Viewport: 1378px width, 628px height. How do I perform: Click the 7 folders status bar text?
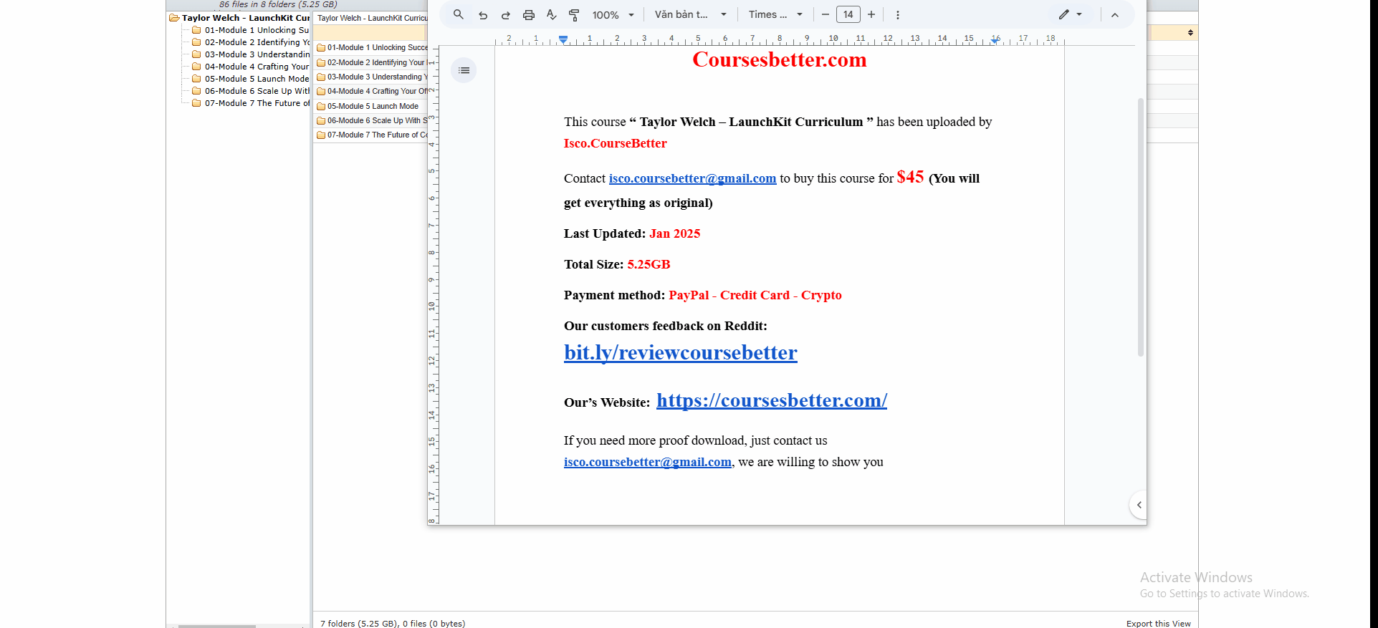click(393, 623)
